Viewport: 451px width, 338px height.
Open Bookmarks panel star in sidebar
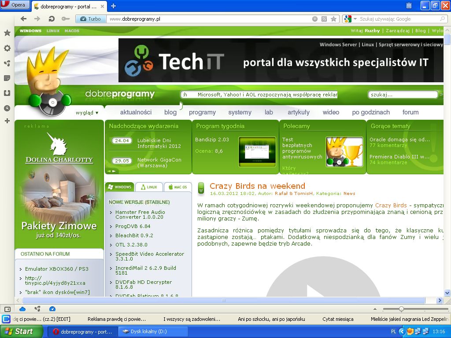tap(7, 33)
